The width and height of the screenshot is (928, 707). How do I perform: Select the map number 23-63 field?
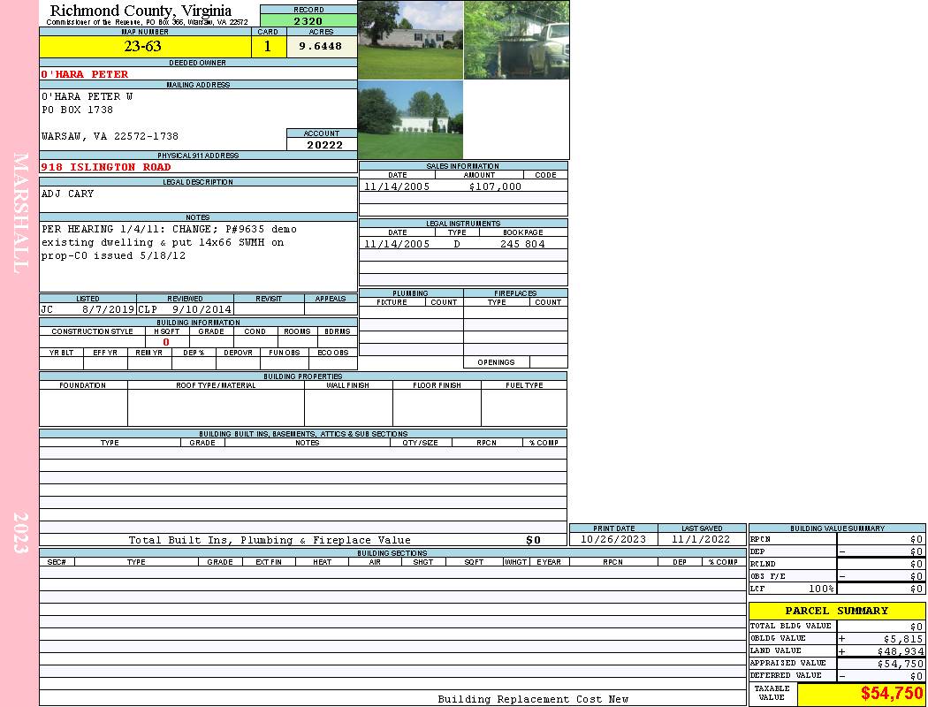[144, 47]
